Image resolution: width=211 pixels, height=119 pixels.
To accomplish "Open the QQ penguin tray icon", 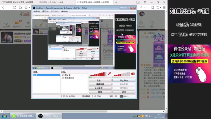I will [x=138, y=116].
